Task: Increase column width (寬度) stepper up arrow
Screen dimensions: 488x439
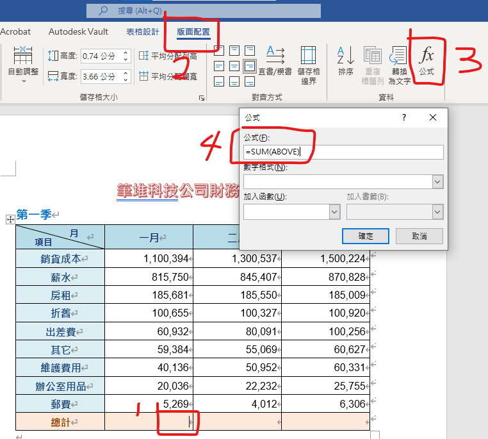Action: [126, 73]
